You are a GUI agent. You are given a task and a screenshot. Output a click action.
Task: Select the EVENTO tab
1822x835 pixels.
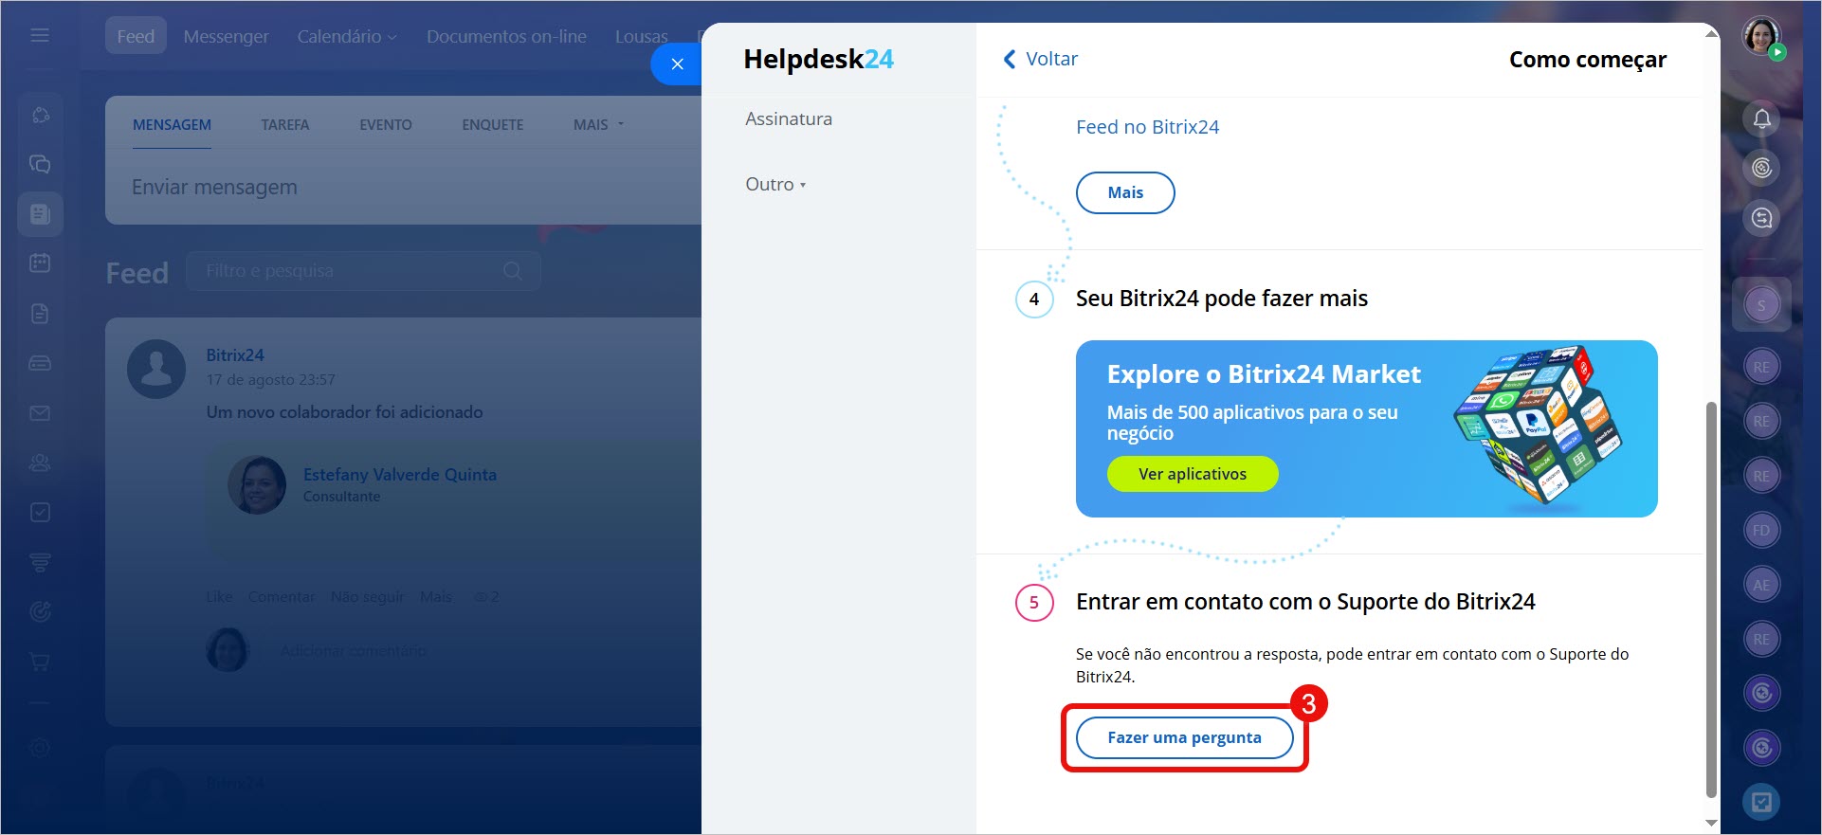click(386, 125)
